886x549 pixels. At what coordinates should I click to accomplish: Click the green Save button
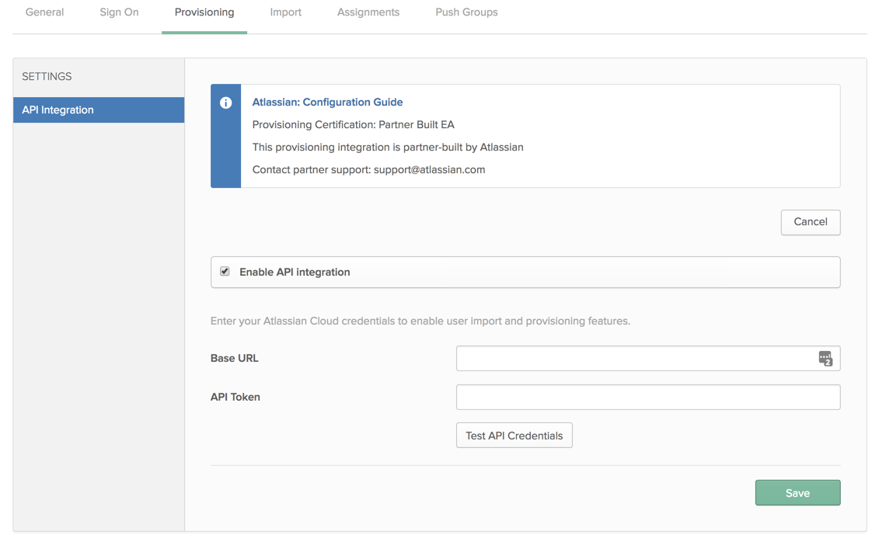797,493
